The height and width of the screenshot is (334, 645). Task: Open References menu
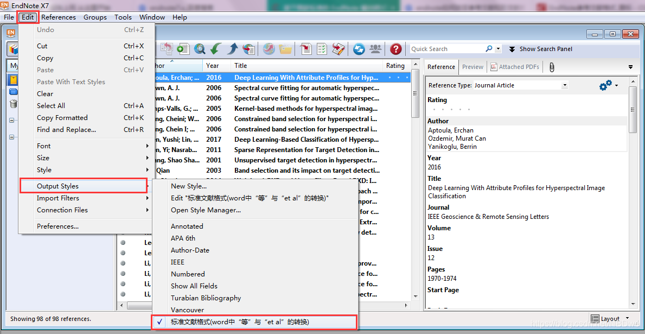tap(59, 17)
